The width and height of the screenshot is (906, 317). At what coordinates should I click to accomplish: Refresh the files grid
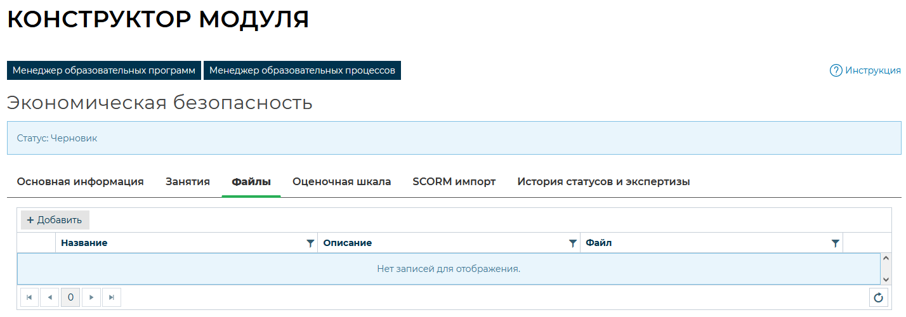(878, 297)
